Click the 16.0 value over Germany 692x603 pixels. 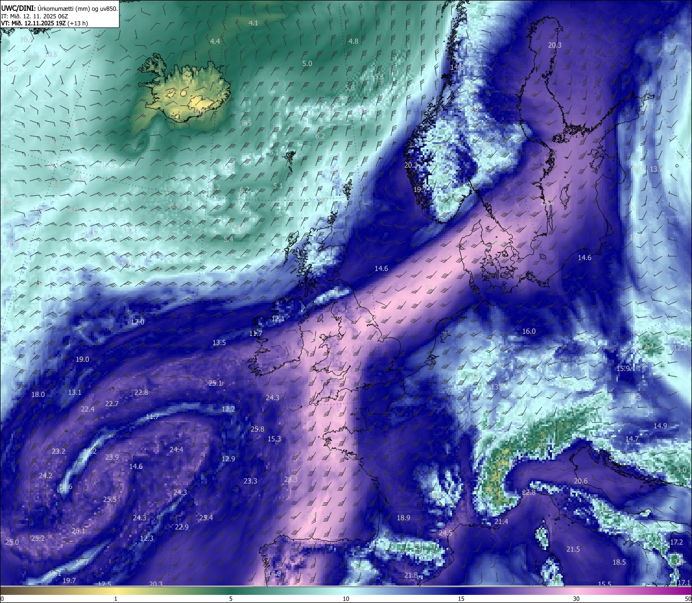point(529,331)
